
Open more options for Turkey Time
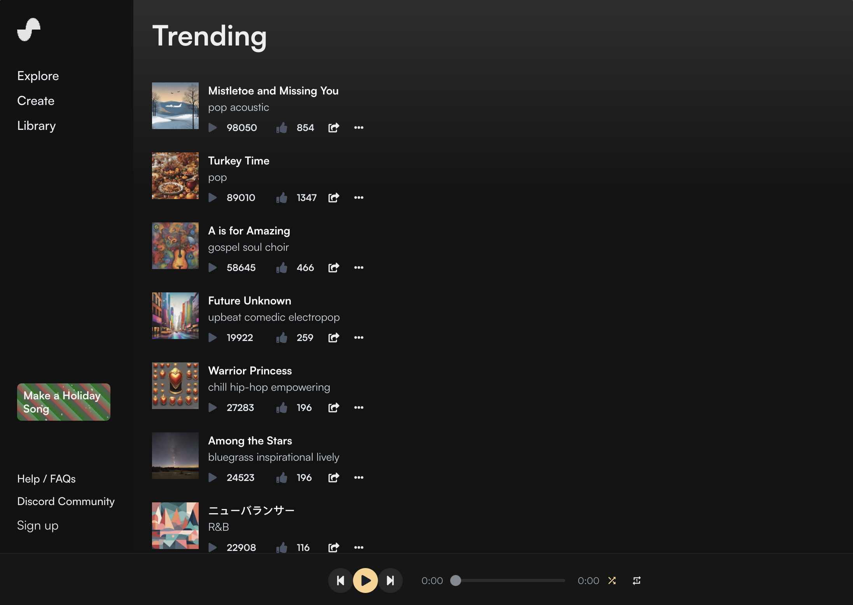tap(358, 198)
